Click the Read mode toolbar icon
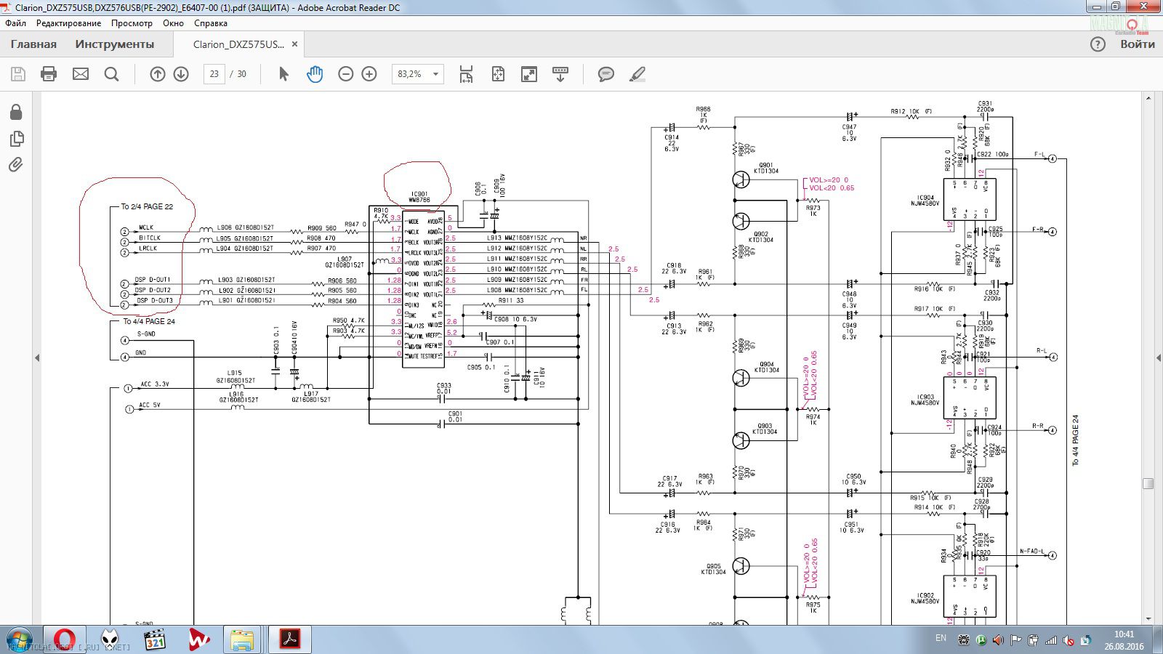The height and width of the screenshot is (654, 1163). tap(560, 74)
